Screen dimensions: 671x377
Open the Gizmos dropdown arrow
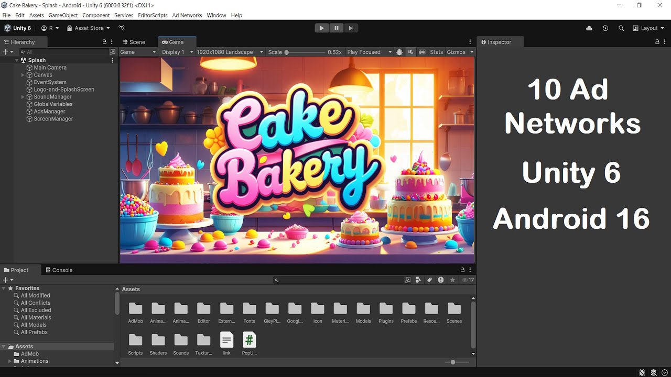coord(472,52)
